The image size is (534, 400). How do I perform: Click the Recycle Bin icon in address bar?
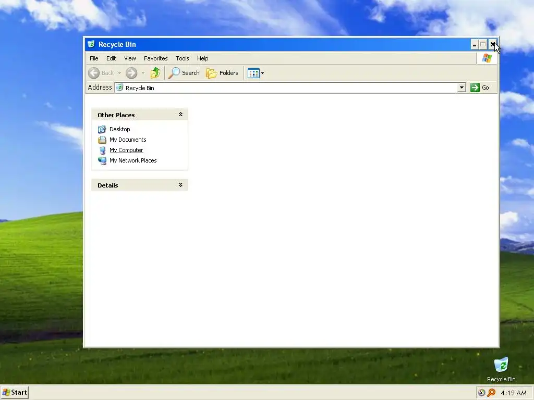click(x=119, y=87)
